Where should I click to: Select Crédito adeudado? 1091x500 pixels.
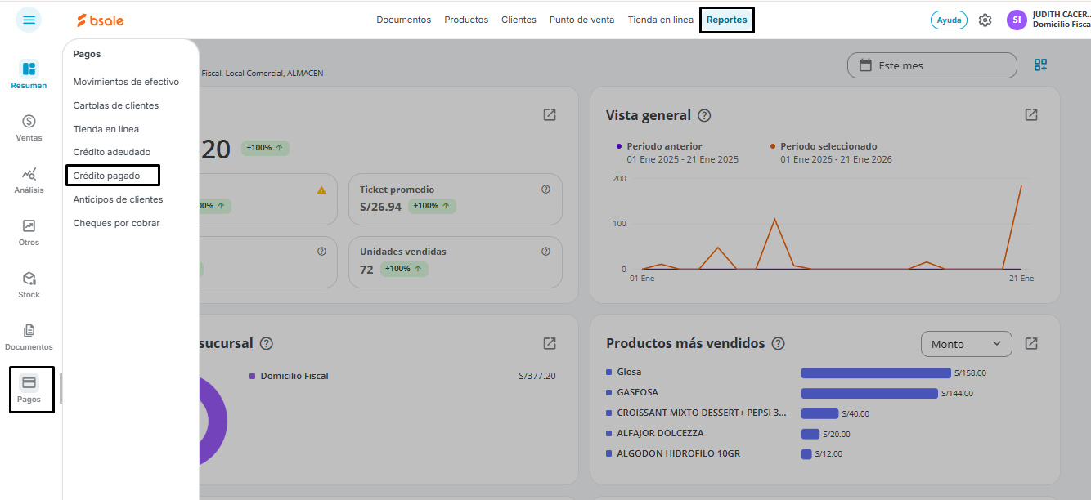pyautogui.click(x=112, y=152)
